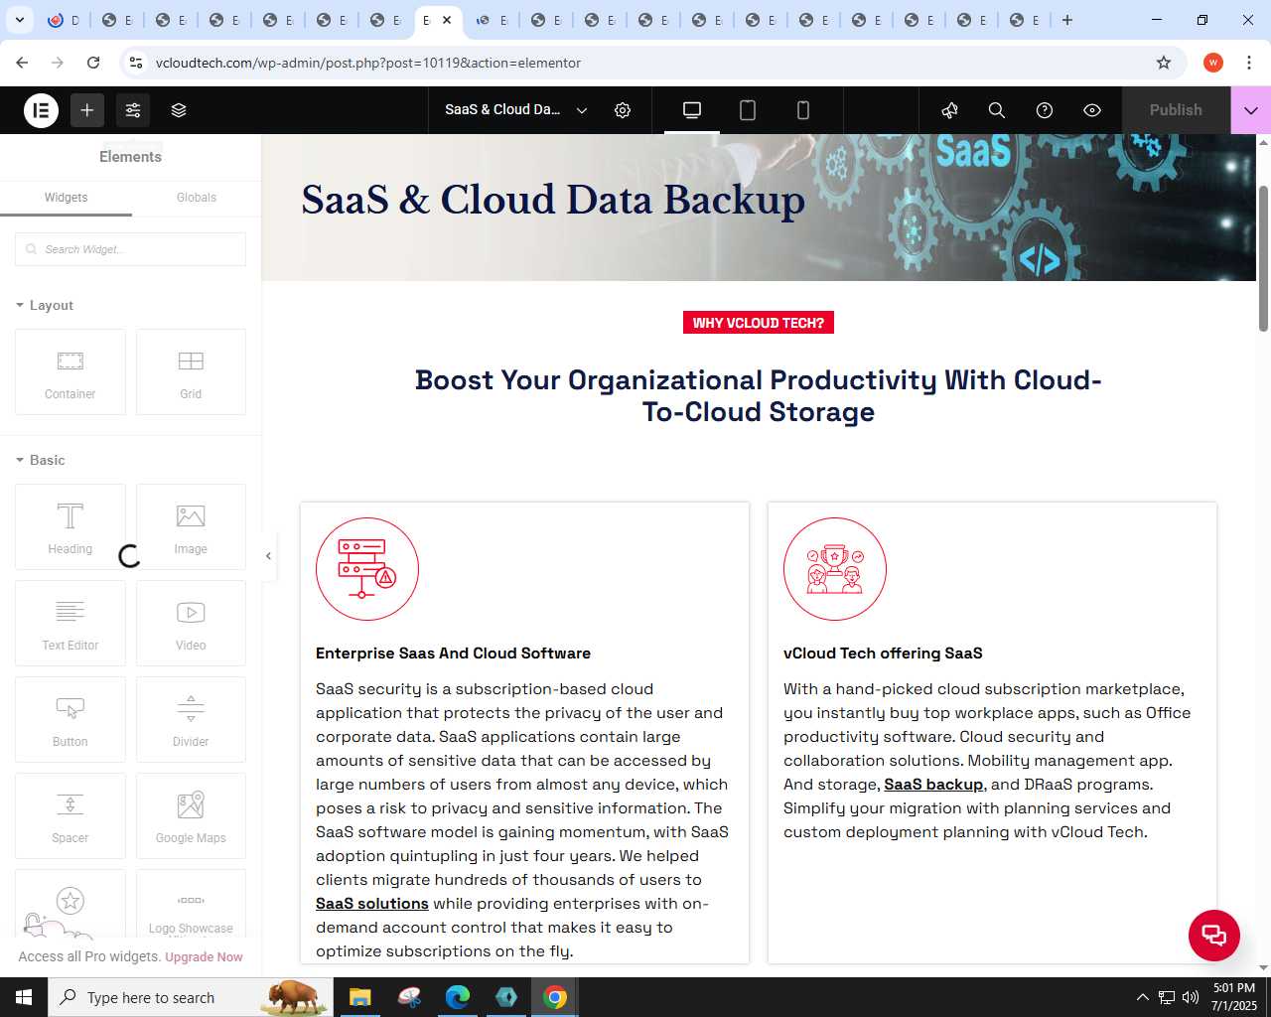This screenshot has height=1017, width=1271.
Task: Click the Boost Your Organizational Productivity heading
Action: click(x=759, y=396)
